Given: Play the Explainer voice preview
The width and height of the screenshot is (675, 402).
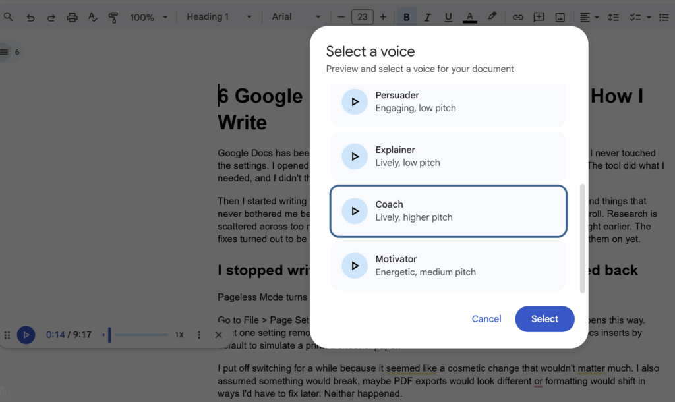Looking at the screenshot, I should click(355, 156).
